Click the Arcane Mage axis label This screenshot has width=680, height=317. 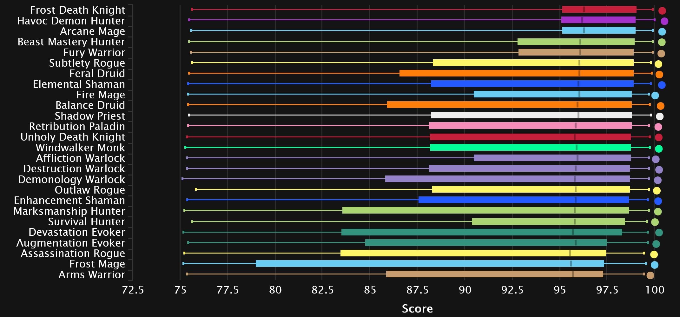[92, 31]
